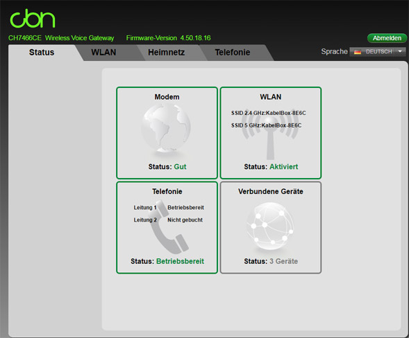Switch to the WLAN tab
The height and width of the screenshot is (338, 409).
[103, 53]
